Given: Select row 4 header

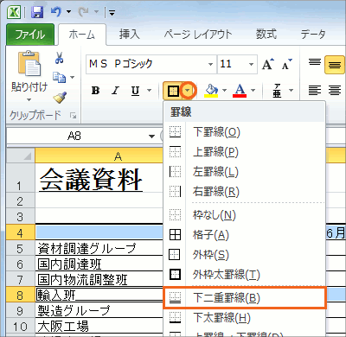Looking at the screenshot, I should coord(21,232).
